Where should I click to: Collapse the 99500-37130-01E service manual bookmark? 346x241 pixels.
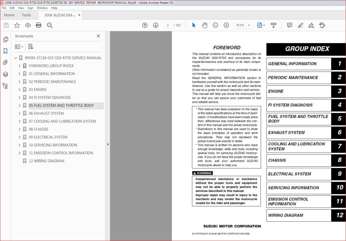(16, 58)
